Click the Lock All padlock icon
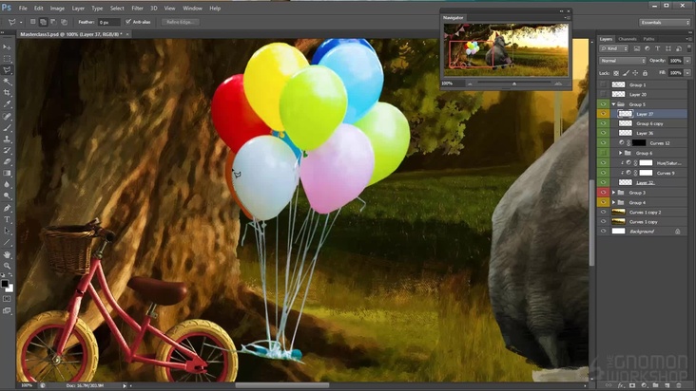Image resolution: width=696 pixels, height=391 pixels. (645, 73)
